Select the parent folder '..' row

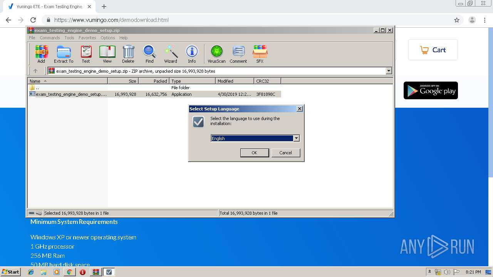154,88
